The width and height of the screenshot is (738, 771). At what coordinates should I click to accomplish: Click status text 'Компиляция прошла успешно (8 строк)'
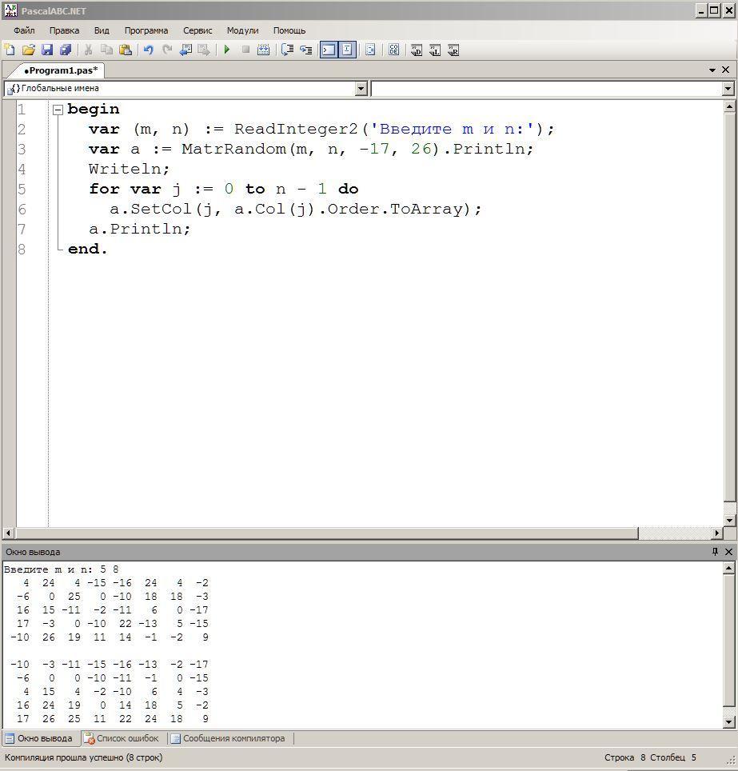point(84,757)
